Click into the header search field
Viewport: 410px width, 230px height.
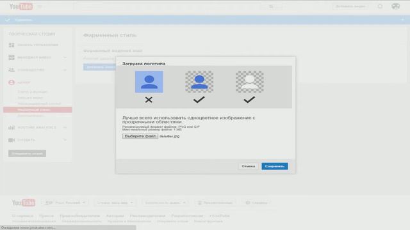(x=167, y=6)
